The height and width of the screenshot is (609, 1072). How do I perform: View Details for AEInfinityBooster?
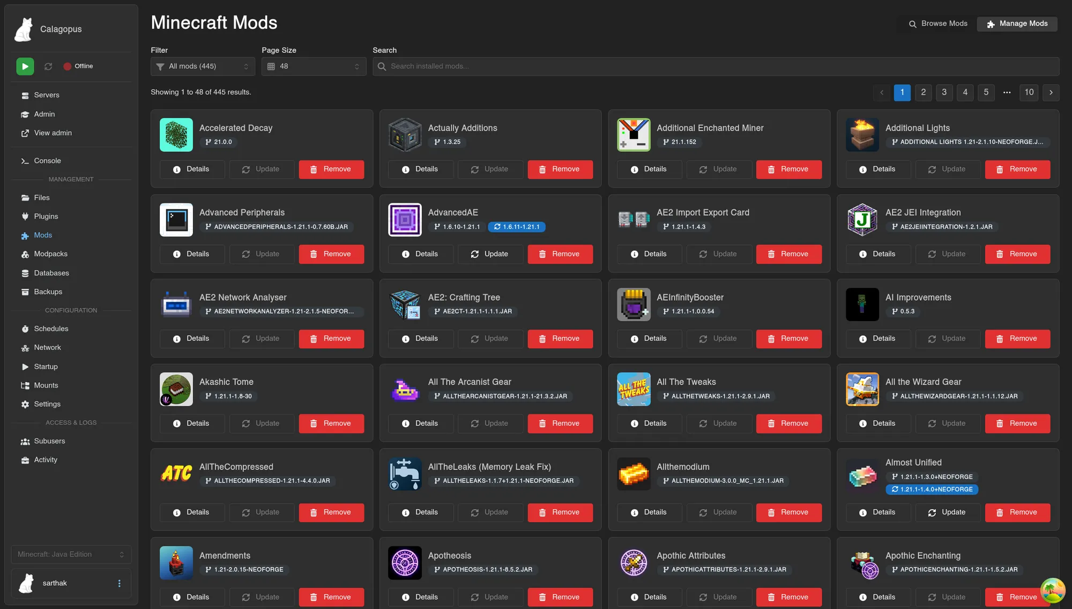click(649, 339)
